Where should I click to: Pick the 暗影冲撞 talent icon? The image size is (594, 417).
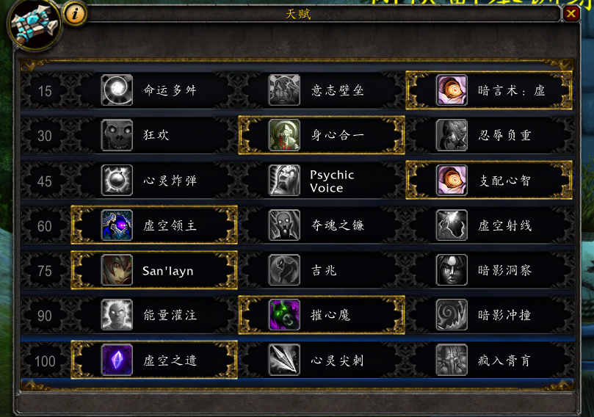(452, 315)
